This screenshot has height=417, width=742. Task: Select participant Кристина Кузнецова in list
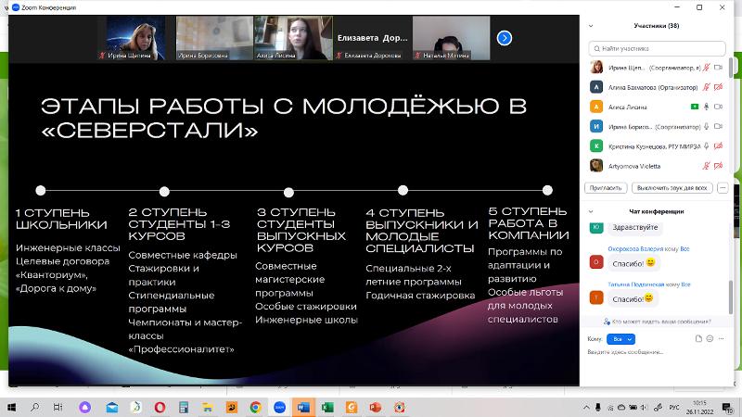pyautogui.click(x=649, y=146)
